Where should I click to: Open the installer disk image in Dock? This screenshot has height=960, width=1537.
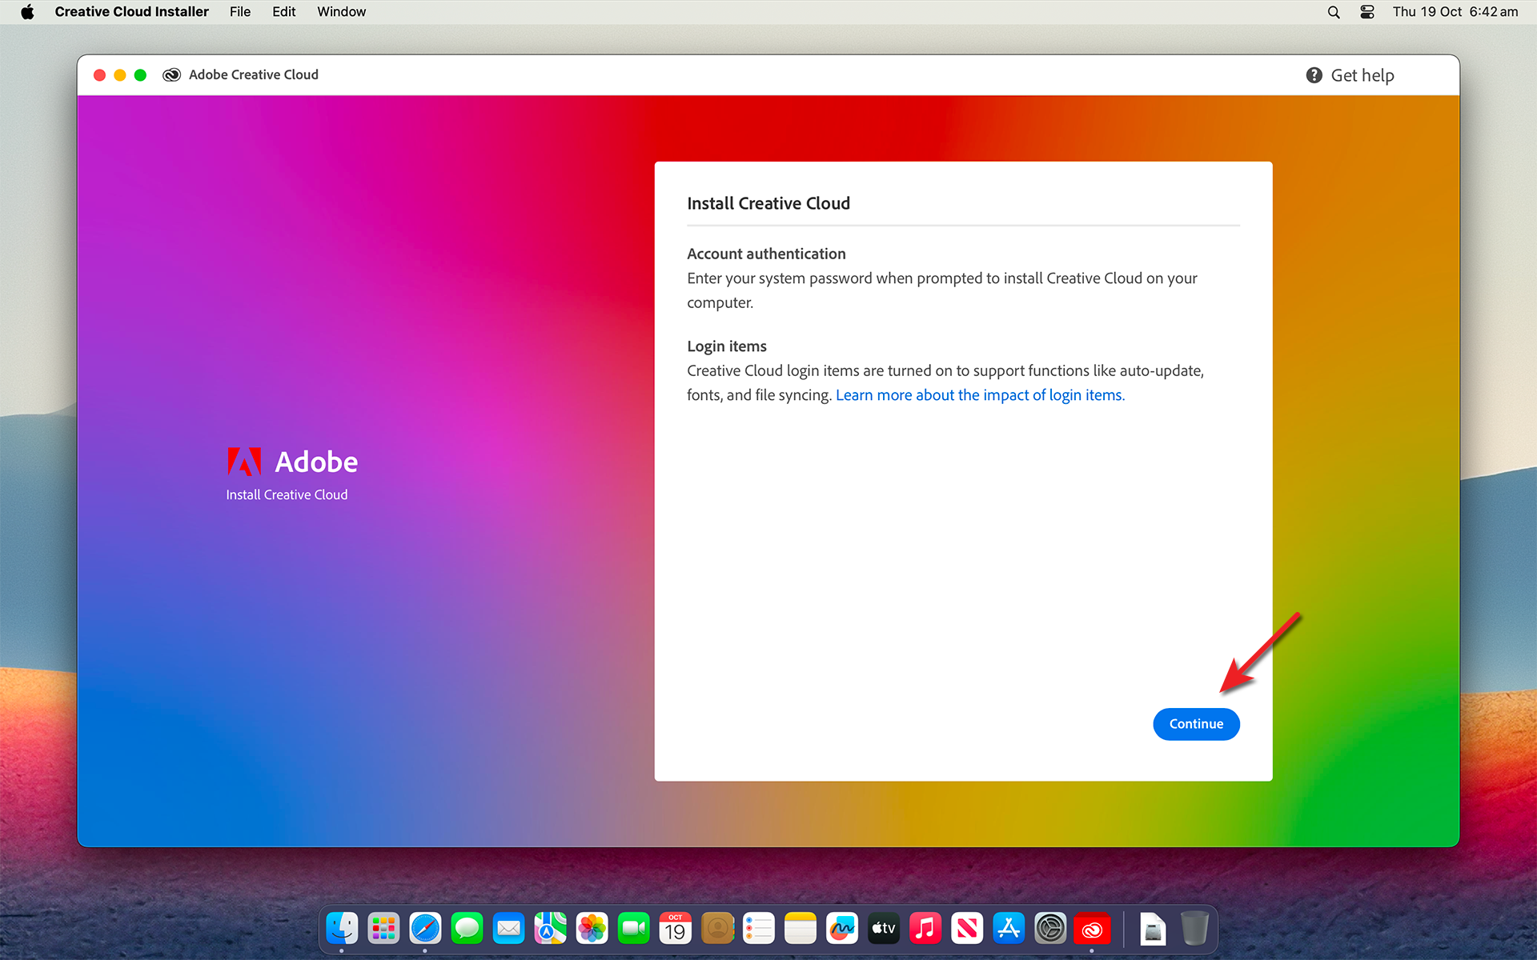(x=1152, y=929)
